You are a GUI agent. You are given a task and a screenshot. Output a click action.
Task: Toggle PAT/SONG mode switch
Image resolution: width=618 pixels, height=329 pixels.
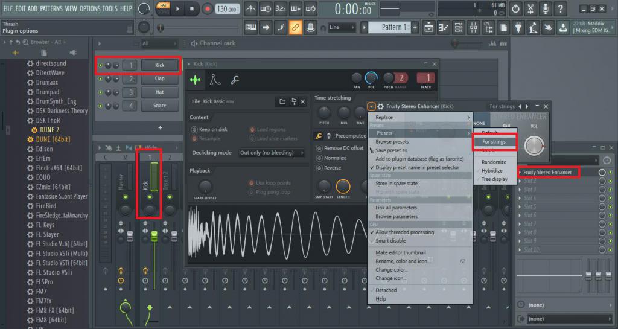[x=163, y=8]
